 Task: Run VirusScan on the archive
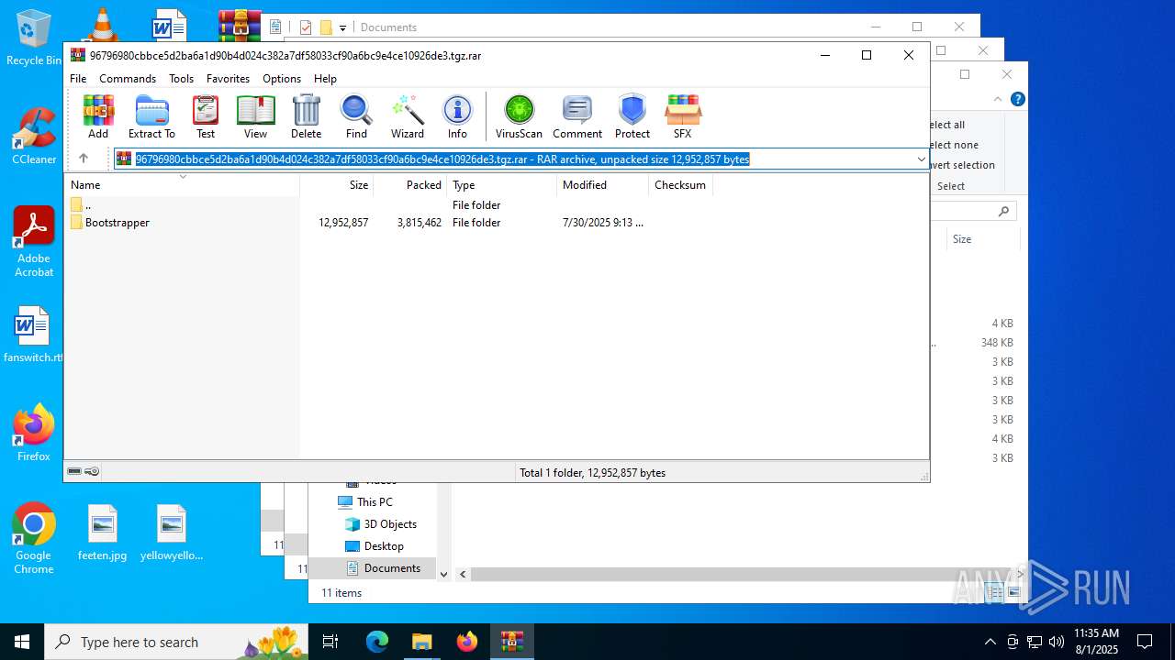click(519, 116)
